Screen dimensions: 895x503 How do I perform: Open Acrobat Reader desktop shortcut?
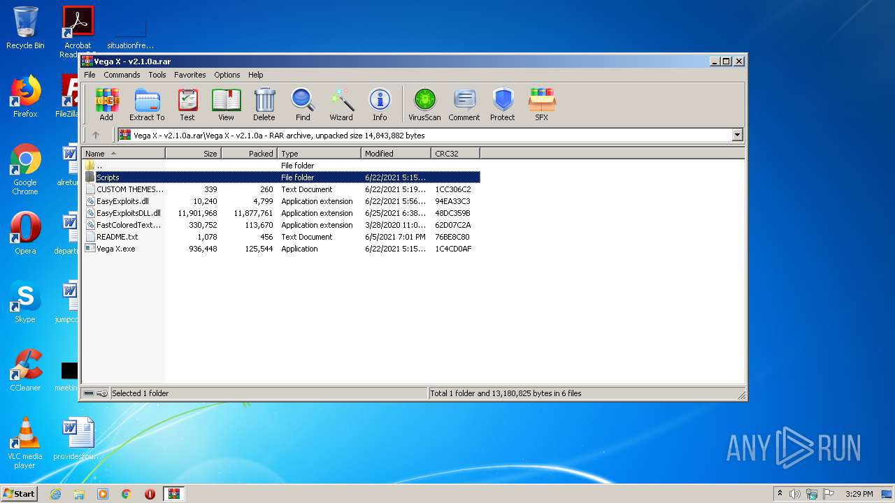pos(78,31)
